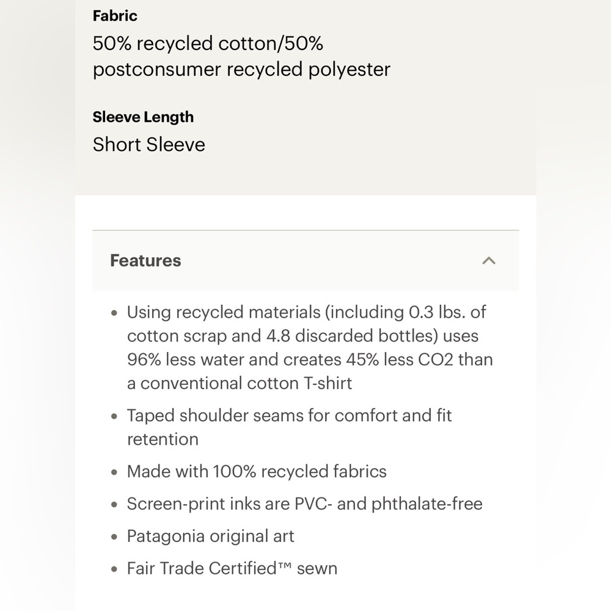Image resolution: width=611 pixels, height=611 pixels.
Task: Click the postconsumer recycled polyester line
Action: coord(241,70)
